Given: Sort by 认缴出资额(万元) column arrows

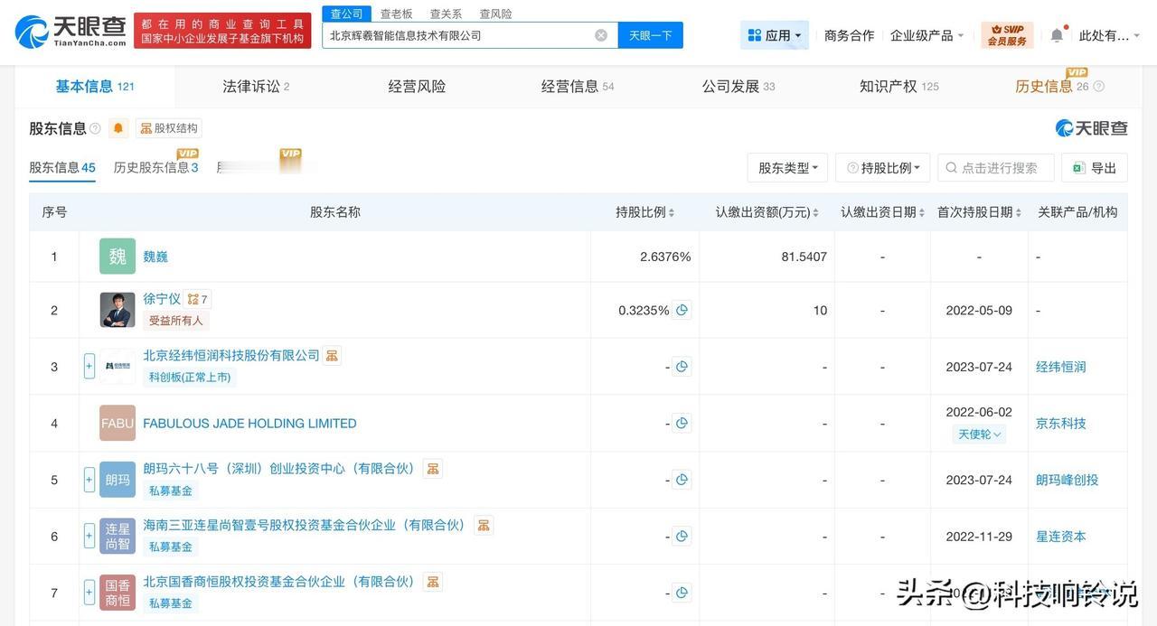Looking at the screenshot, I should [x=815, y=213].
